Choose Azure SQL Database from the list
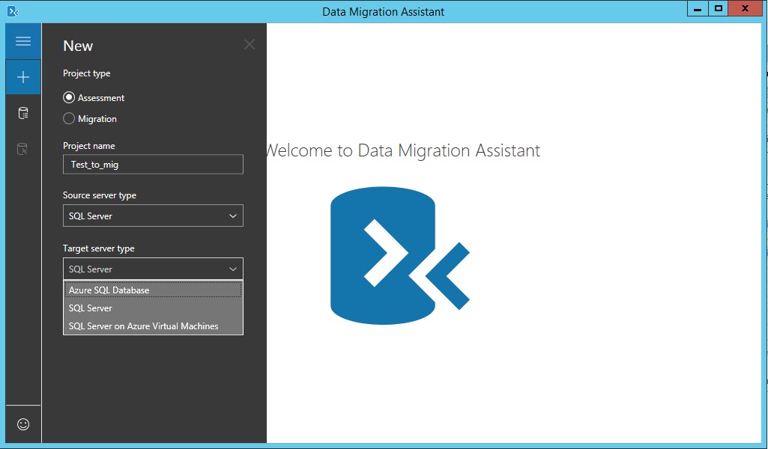Screen dimensions: 768x449 pos(153,290)
